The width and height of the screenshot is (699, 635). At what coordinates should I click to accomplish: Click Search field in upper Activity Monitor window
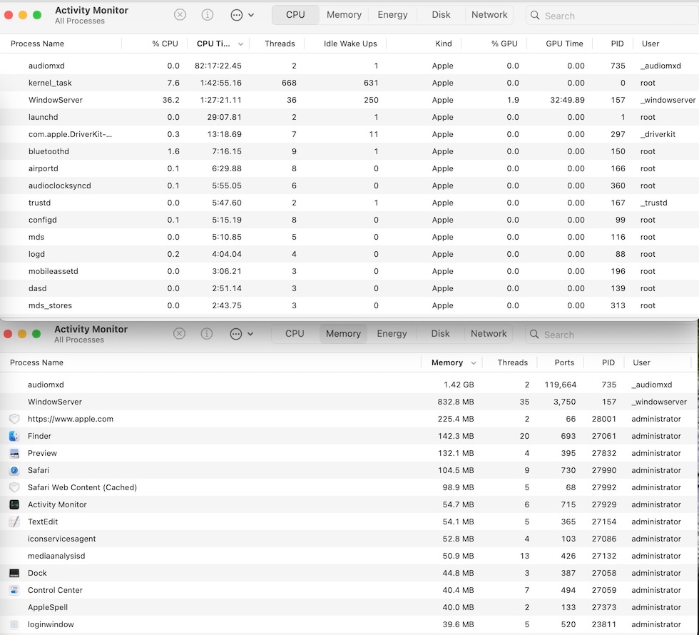612,16
